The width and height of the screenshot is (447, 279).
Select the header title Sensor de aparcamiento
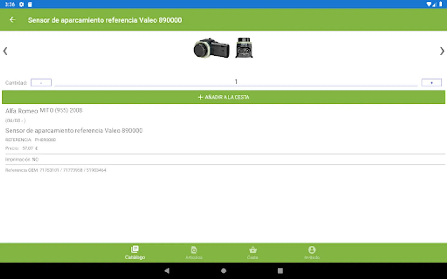click(x=105, y=20)
